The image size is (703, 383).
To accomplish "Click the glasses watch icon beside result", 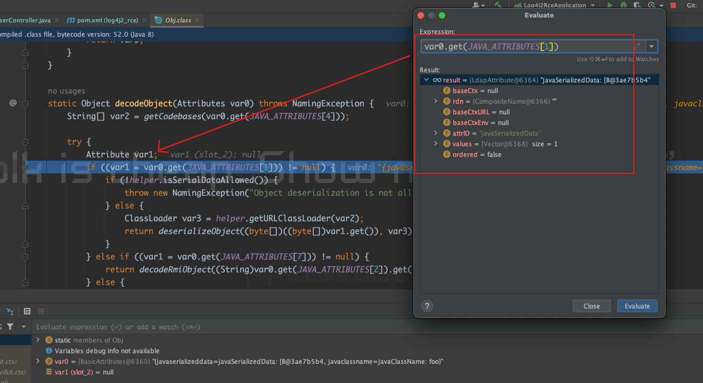I will click(x=437, y=80).
